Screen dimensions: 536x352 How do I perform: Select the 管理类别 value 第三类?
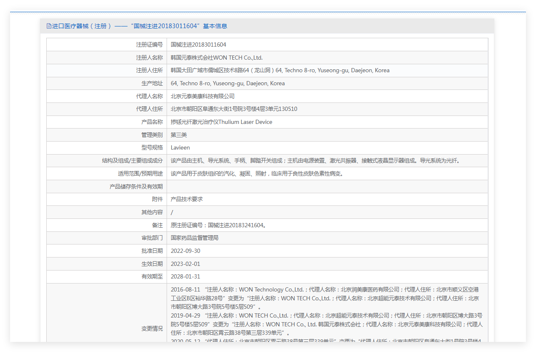pyautogui.click(x=179, y=135)
